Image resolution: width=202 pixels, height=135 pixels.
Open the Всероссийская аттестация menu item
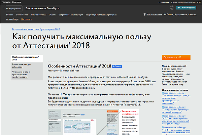coord(71,15)
